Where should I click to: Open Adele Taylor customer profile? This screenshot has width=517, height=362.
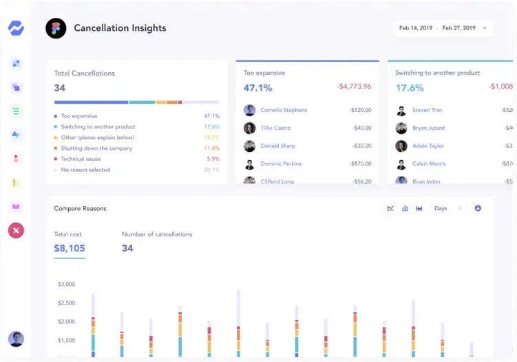tap(428, 146)
